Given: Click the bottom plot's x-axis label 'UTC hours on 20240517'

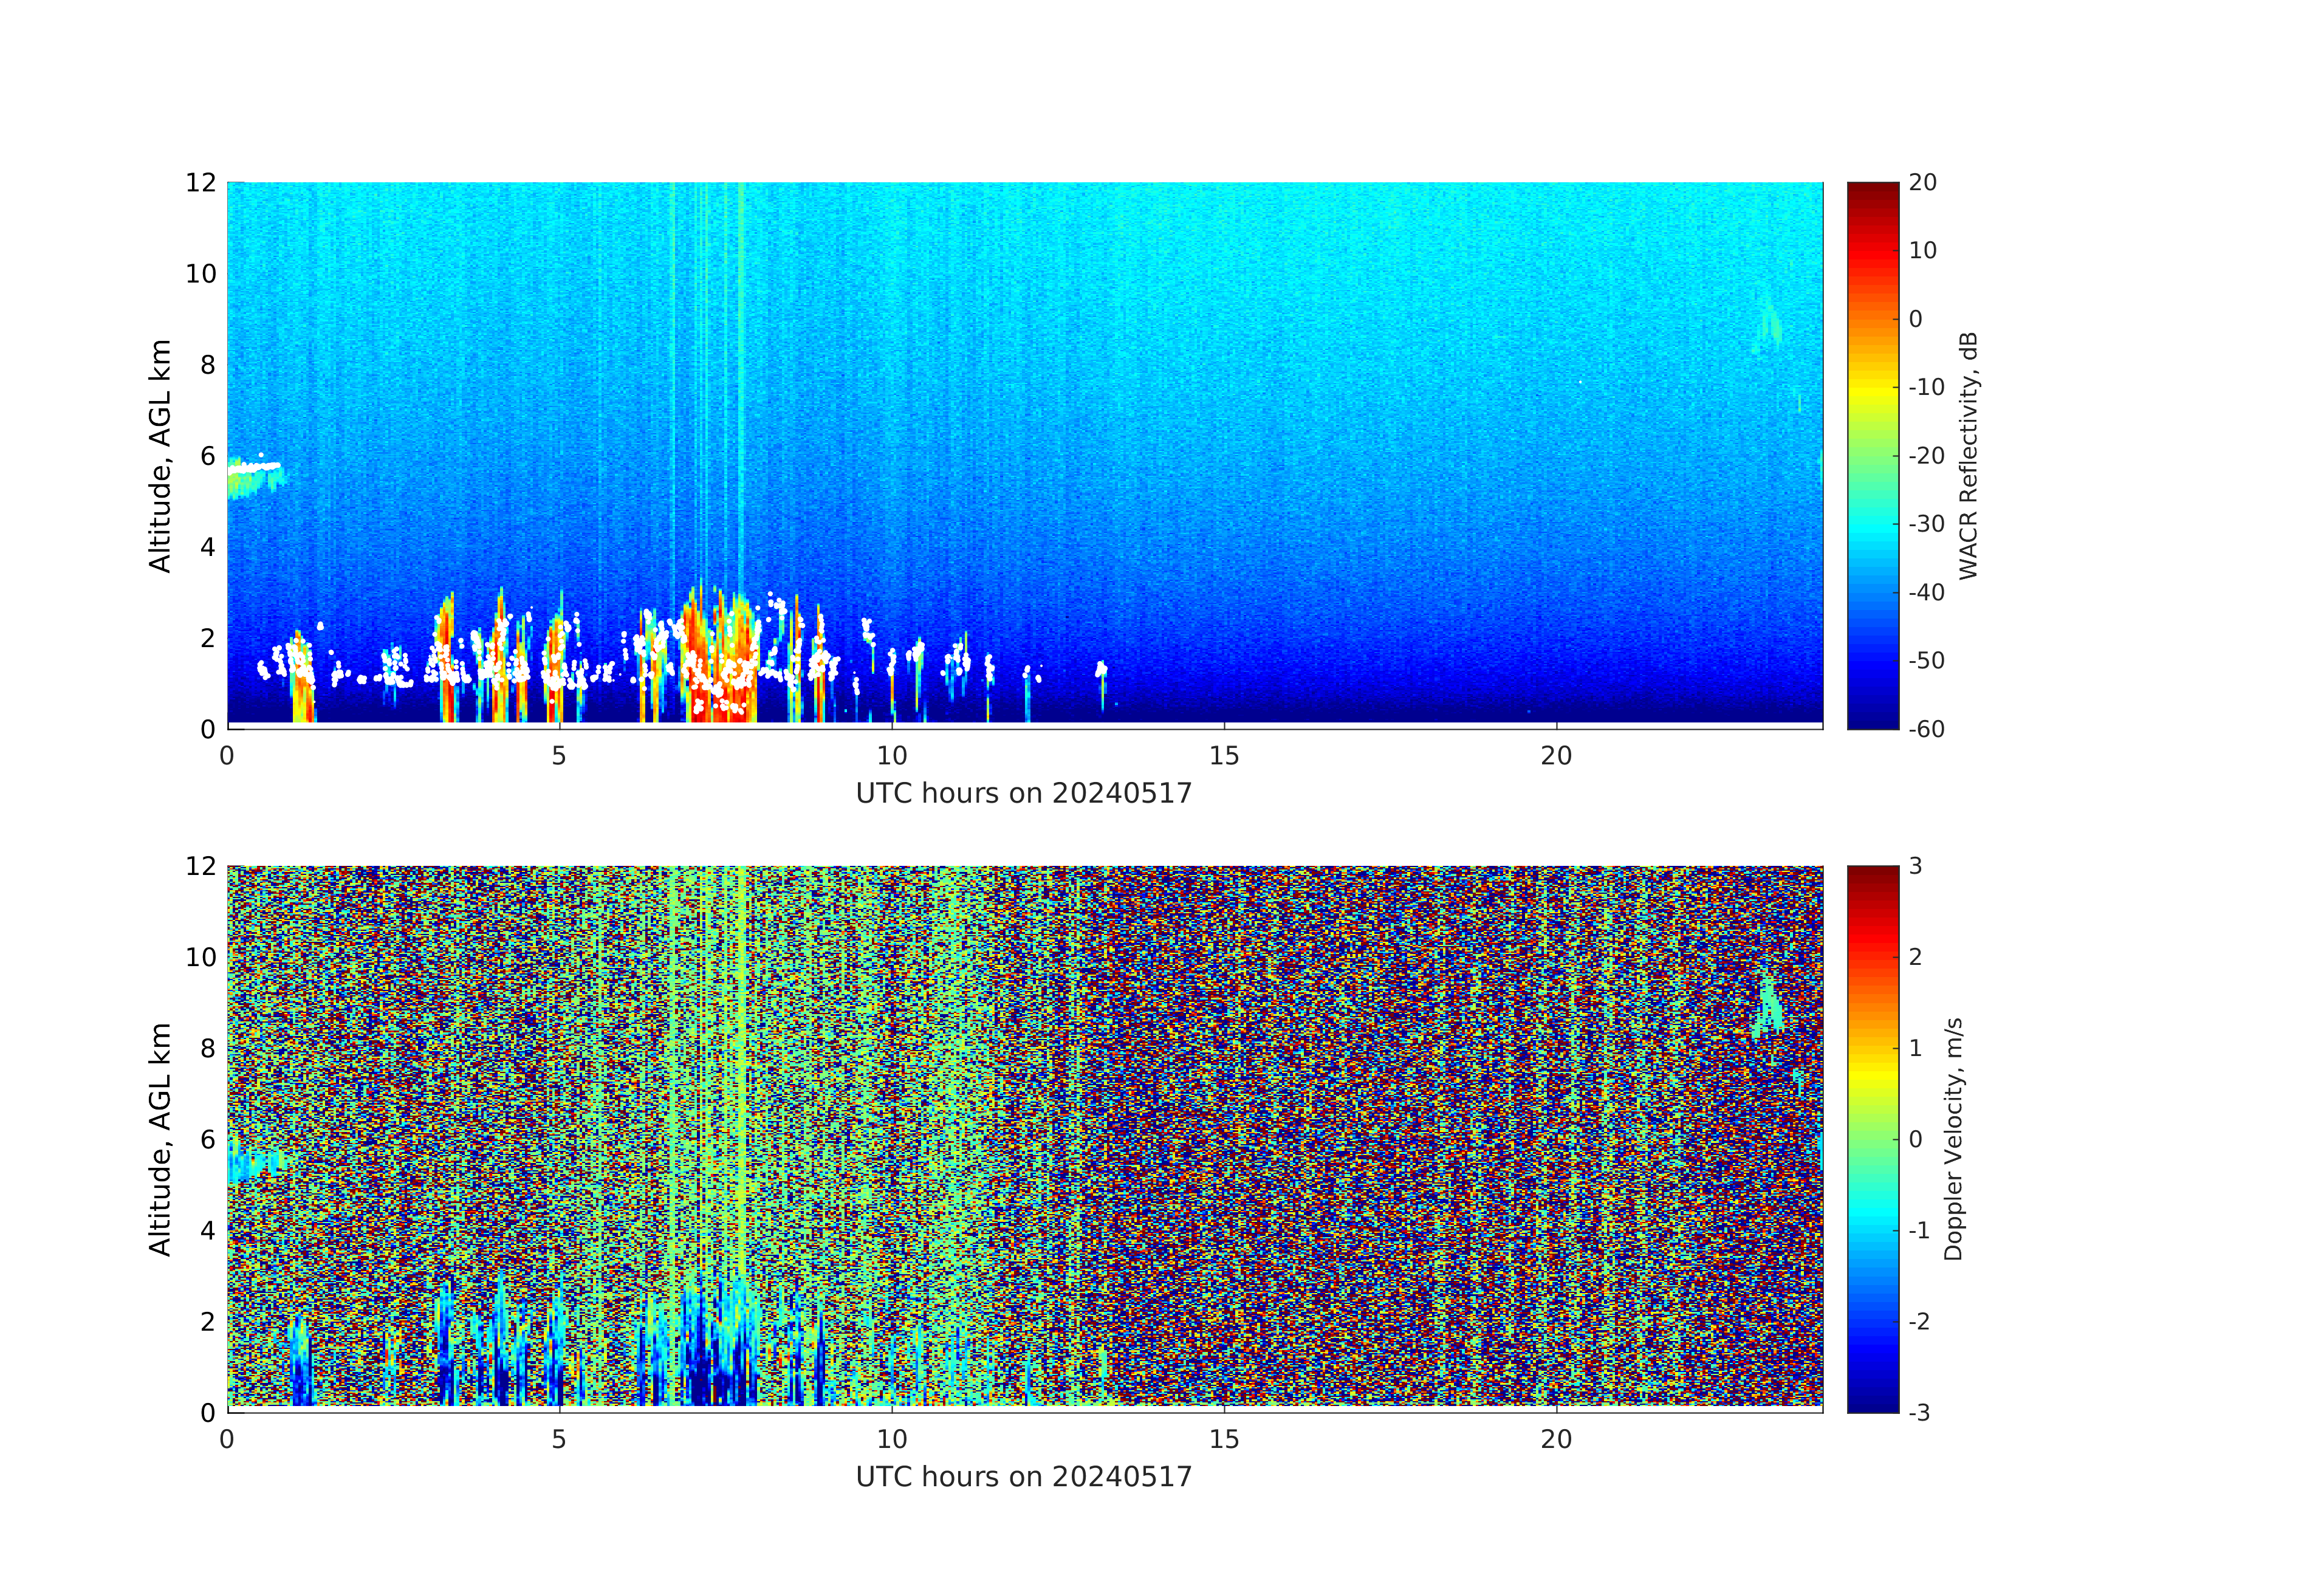Looking at the screenshot, I should click(1023, 1477).
